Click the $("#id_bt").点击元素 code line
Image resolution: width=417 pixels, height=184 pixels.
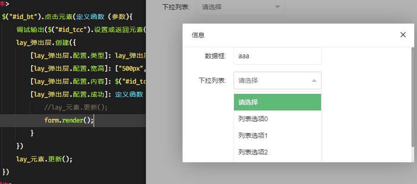pos(67,17)
